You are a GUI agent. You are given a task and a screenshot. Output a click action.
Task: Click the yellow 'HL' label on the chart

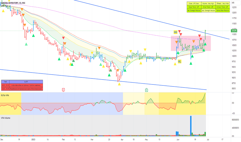pos(179,61)
